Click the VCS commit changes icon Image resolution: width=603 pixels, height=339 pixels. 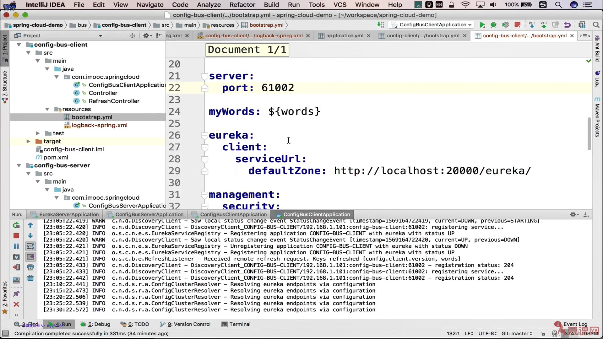[544, 25]
